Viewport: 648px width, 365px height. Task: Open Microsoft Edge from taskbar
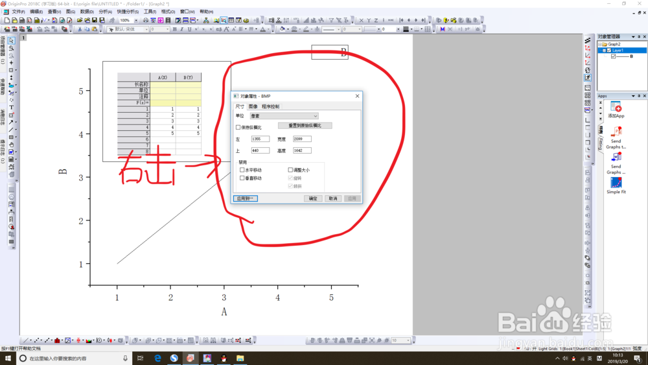(157, 359)
